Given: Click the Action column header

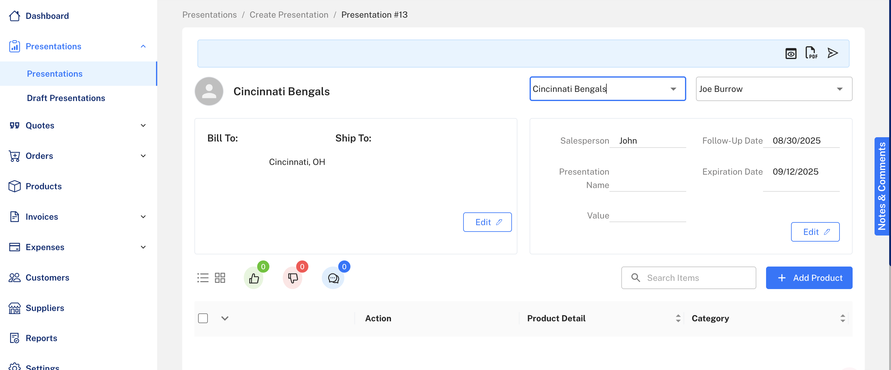Looking at the screenshot, I should tap(378, 319).
